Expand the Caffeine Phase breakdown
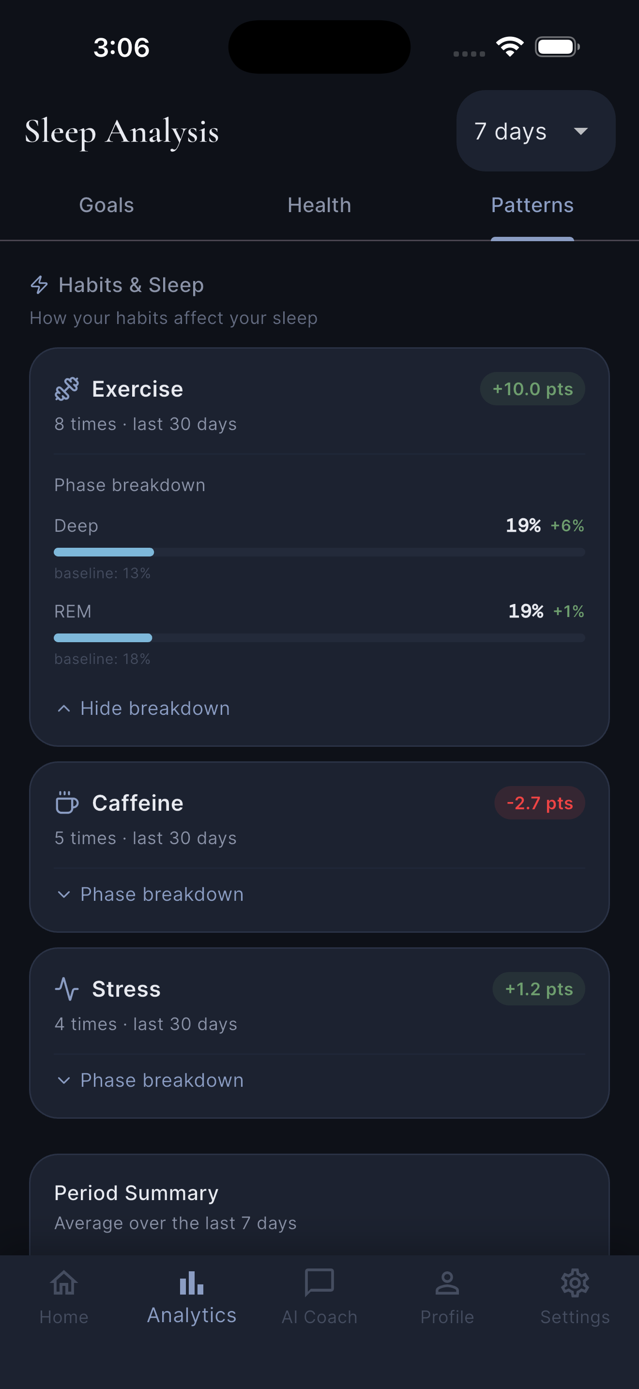 (150, 894)
